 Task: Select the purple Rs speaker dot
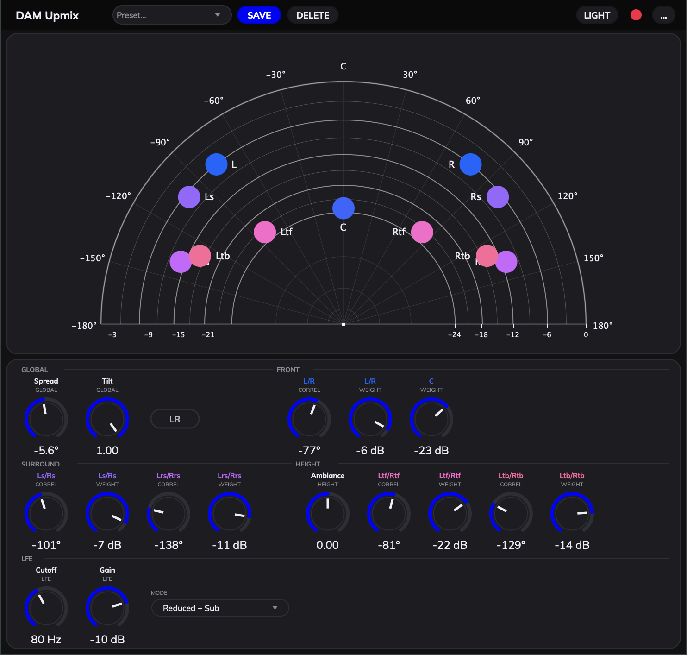tap(498, 197)
